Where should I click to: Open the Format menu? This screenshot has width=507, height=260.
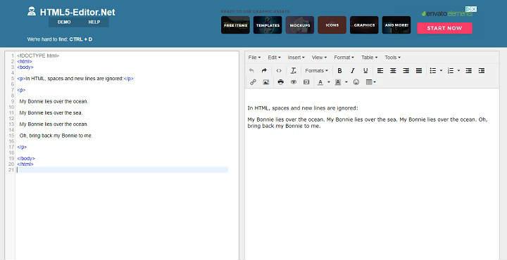point(344,58)
